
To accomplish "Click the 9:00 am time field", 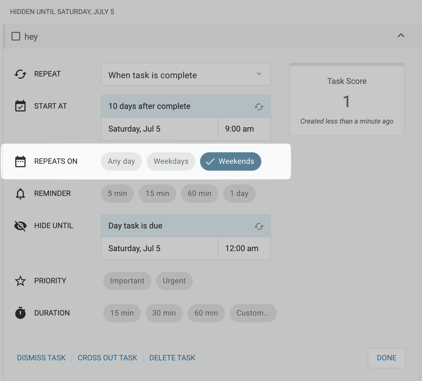I will (244, 129).
